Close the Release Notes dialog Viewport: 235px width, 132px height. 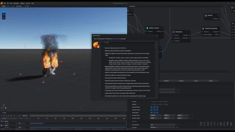click(x=157, y=36)
